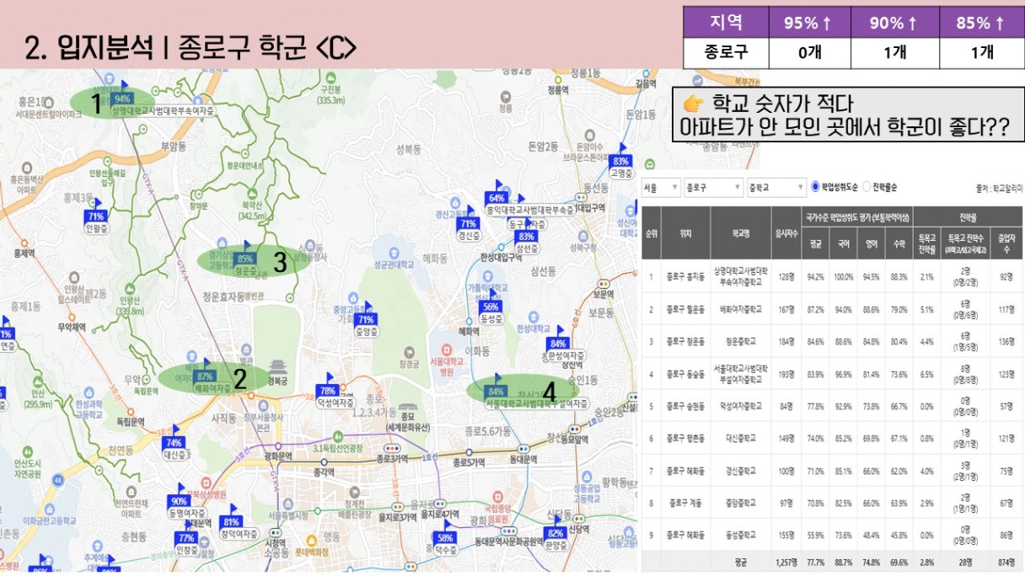Click the 학교명 column header

[x=741, y=233]
